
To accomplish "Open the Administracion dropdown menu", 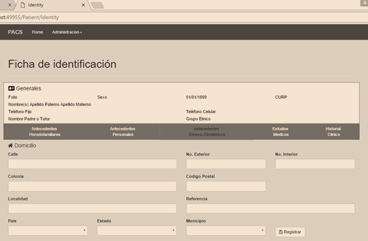I will 67,32.
